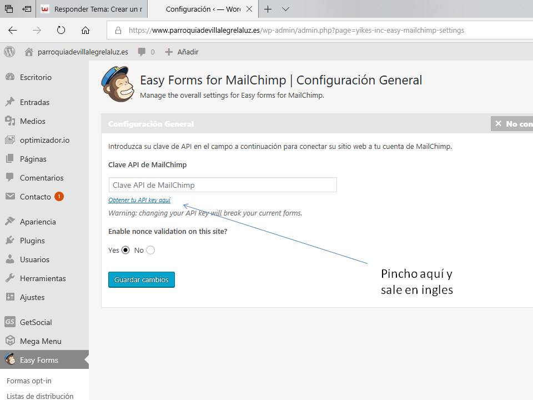The width and height of the screenshot is (533, 400).
Task: Open Formas opt-in submenu
Action: [x=29, y=381]
